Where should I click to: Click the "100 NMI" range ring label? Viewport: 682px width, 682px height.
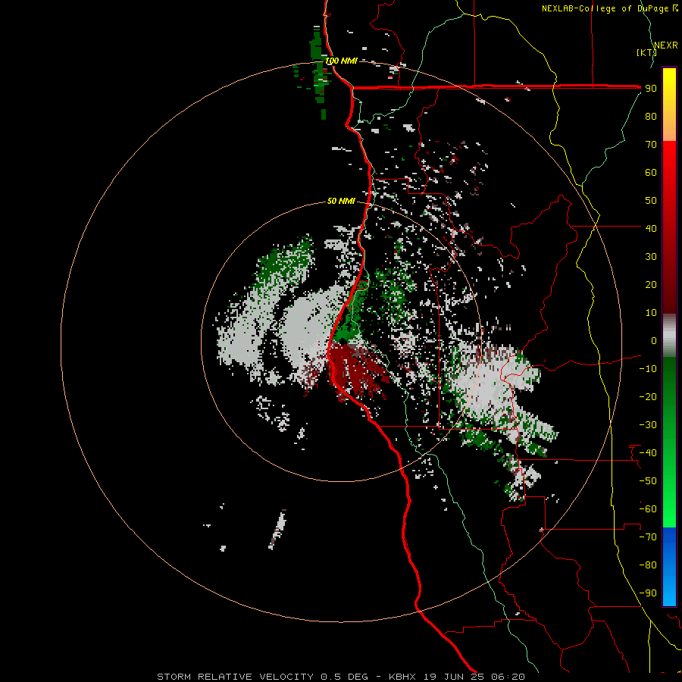(x=341, y=61)
